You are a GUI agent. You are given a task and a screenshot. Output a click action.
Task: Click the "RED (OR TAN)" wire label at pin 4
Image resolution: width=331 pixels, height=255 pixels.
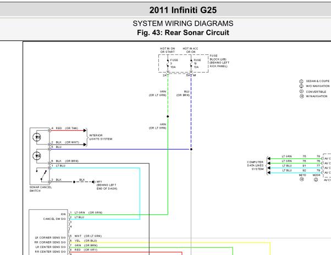point(67,128)
